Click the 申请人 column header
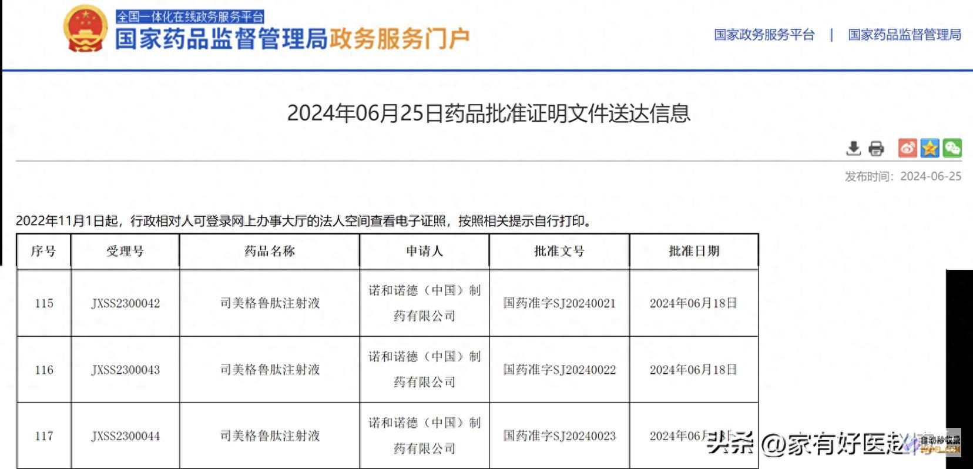Image resolution: width=973 pixels, height=469 pixels. click(424, 251)
